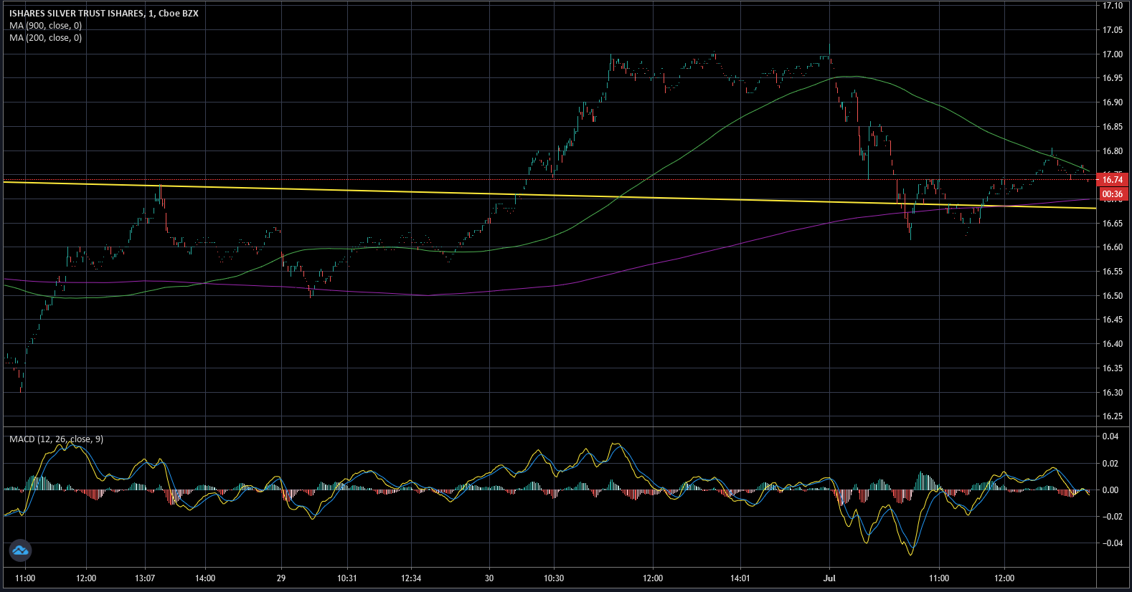Click the 13:07 time axis label
Image resolution: width=1132 pixels, height=592 pixels.
tap(146, 578)
